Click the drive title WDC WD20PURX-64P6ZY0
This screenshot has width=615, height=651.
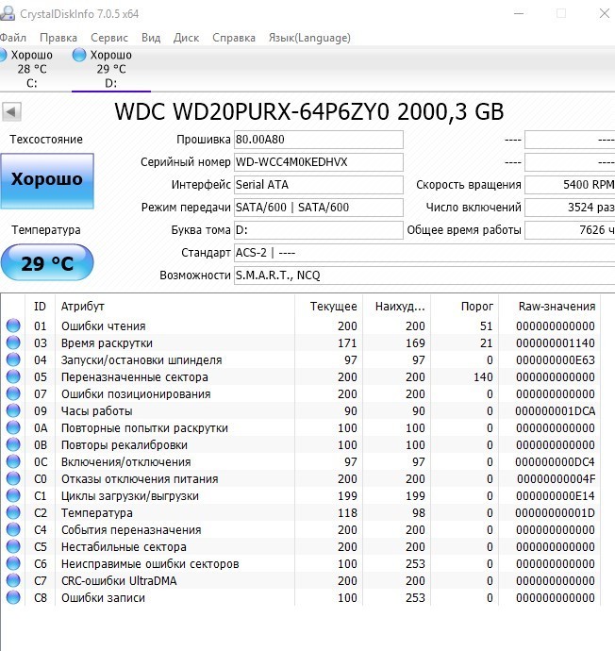click(252, 111)
